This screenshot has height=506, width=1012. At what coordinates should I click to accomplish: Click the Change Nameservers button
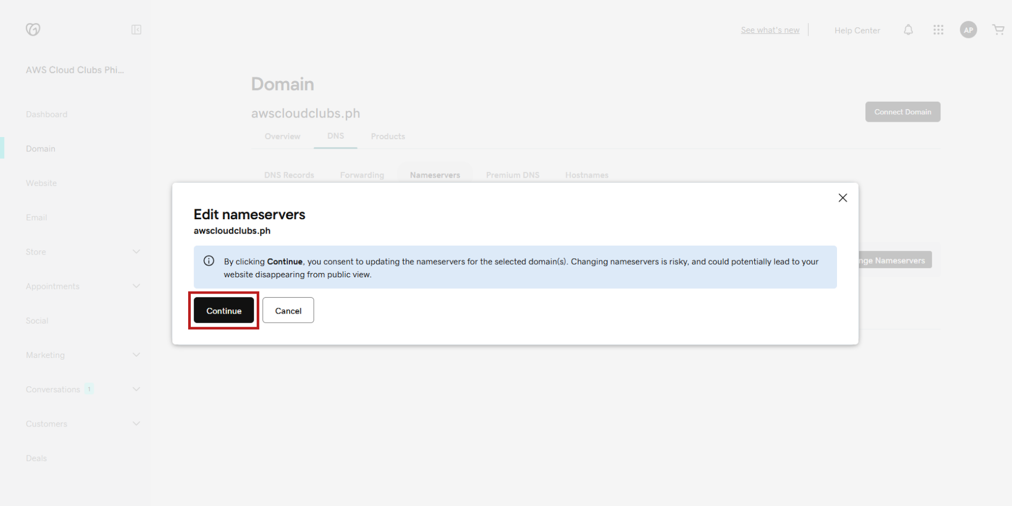896,260
